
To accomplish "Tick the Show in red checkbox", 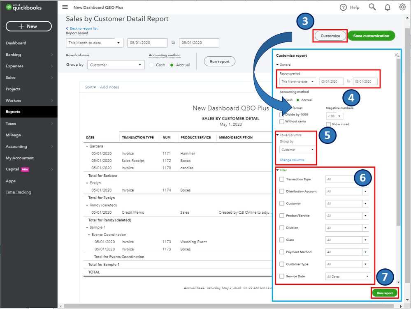I will (x=328, y=124).
